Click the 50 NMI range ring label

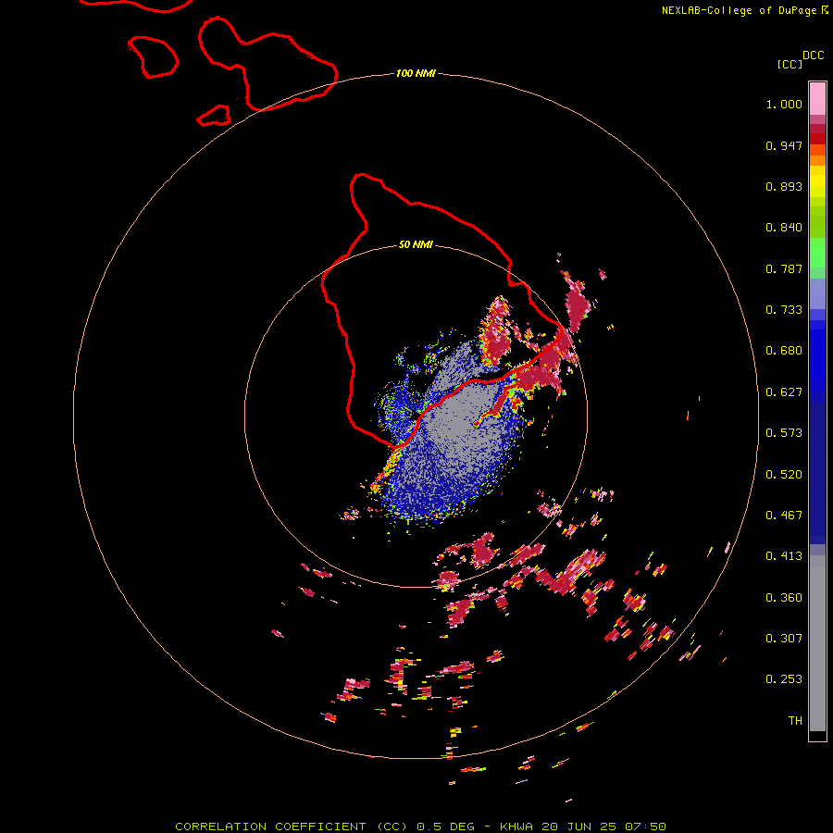pyautogui.click(x=416, y=244)
